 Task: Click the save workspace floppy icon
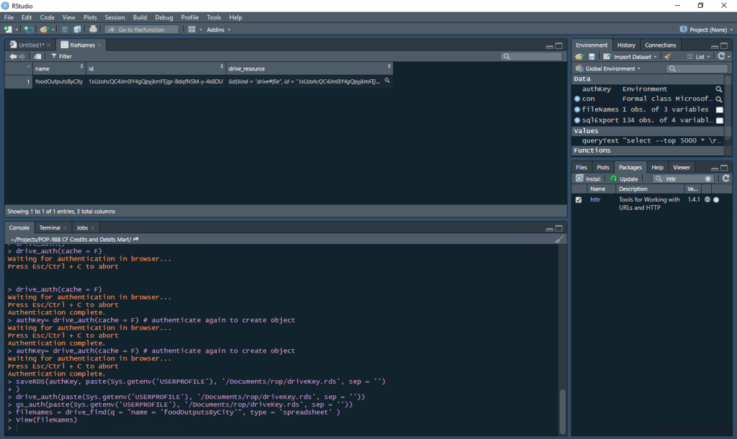pyautogui.click(x=592, y=57)
